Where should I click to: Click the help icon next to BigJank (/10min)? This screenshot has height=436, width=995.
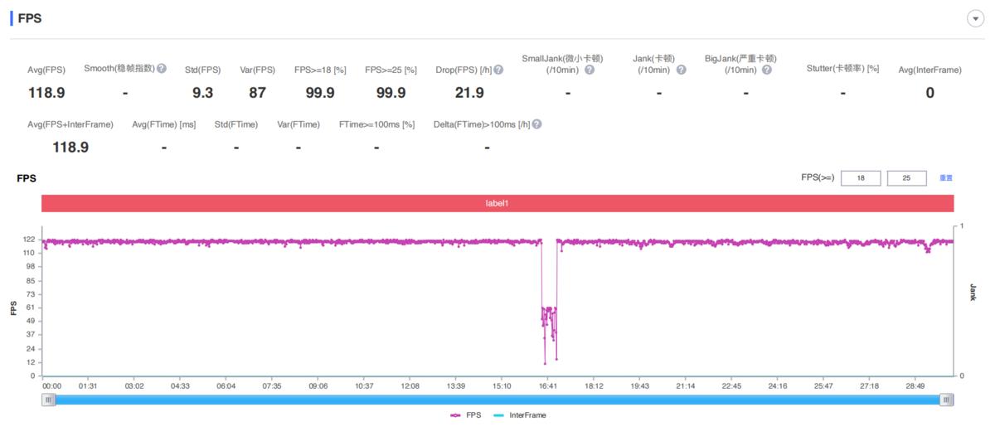point(767,70)
